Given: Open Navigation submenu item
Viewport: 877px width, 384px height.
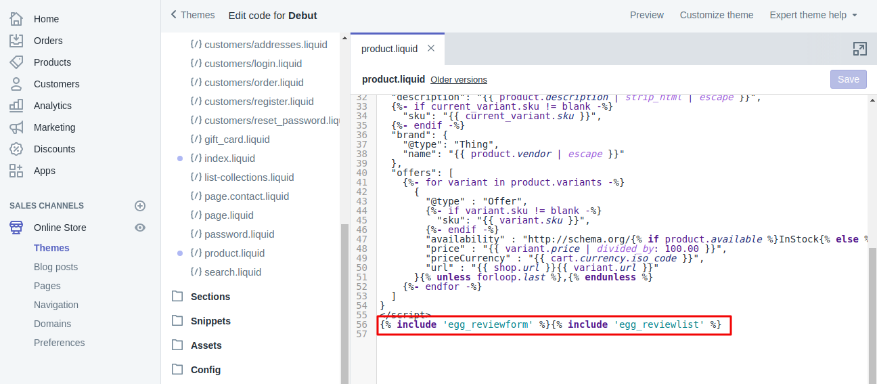Looking at the screenshot, I should coord(56,305).
